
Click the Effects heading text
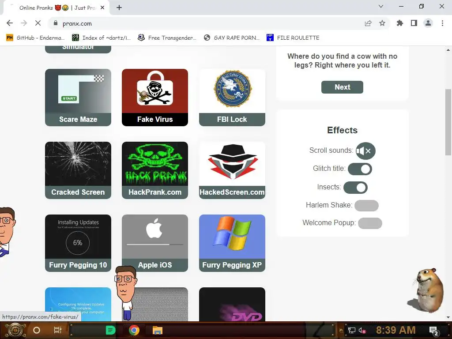click(x=342, y=130)
